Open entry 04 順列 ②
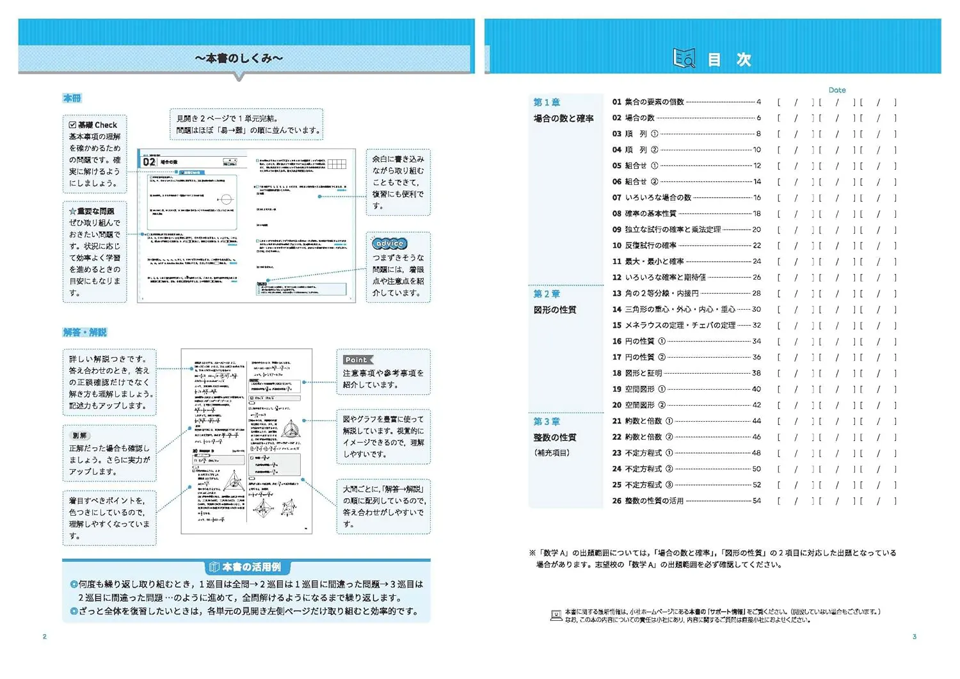This screenshot has height=679, width=960. tap(686, 150)
